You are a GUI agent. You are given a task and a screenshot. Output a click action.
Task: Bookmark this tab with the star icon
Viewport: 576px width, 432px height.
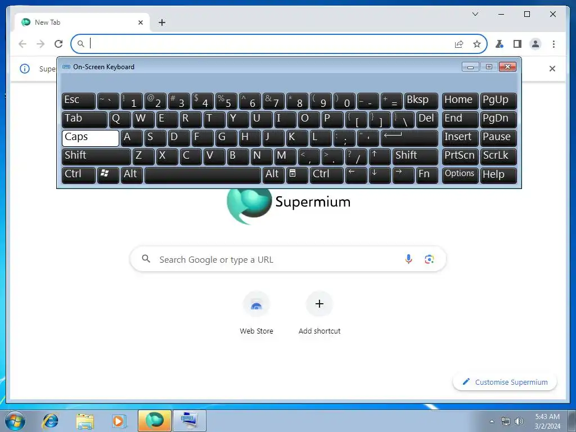point(477,44)
